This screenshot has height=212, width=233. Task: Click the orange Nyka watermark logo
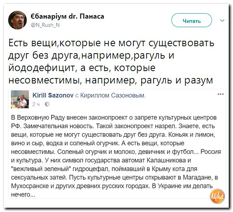[217, 196]
